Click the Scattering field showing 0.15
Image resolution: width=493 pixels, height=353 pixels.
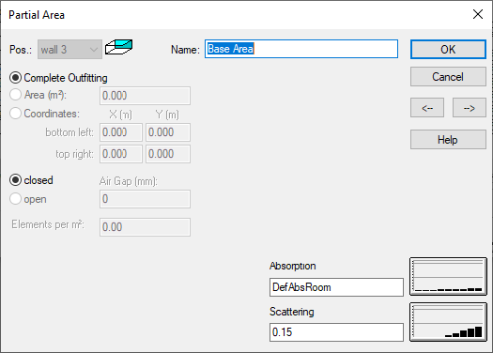[x=336, y=332]
